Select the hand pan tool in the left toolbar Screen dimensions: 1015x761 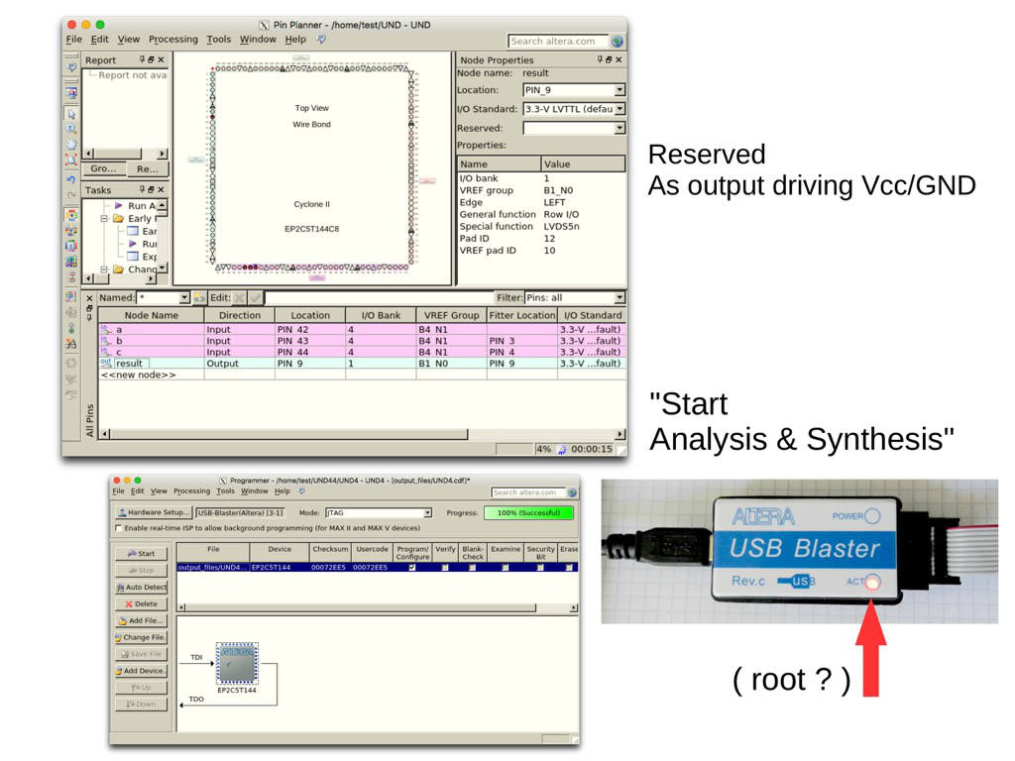71,144
